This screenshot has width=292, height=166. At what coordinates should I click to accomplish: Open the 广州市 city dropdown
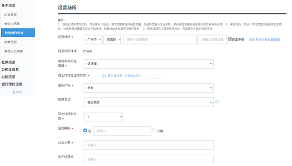point(93,39)
